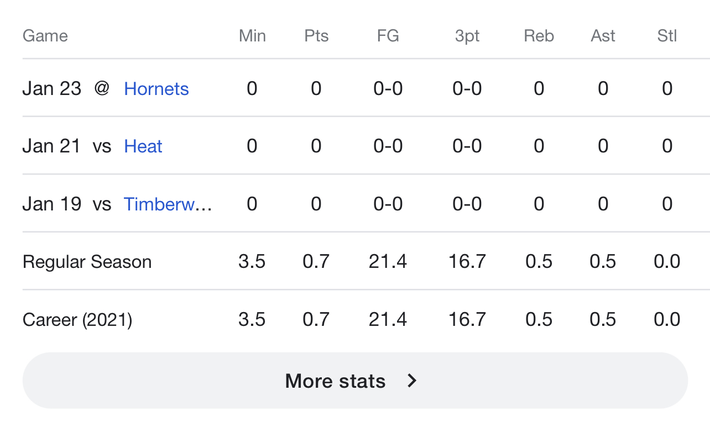
Task: Click the Career 16.7 three-point value
Action: 467,319
